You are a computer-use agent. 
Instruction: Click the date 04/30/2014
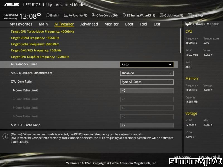[x=11, y=15]
